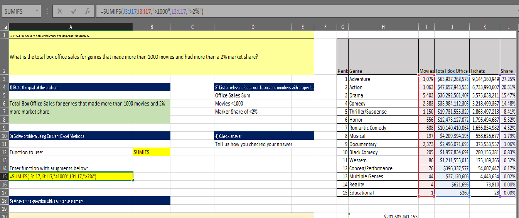Viewport: 519px width, 218px height.
Task: Click the question cell about total box office sales
Action: (161, 57)
